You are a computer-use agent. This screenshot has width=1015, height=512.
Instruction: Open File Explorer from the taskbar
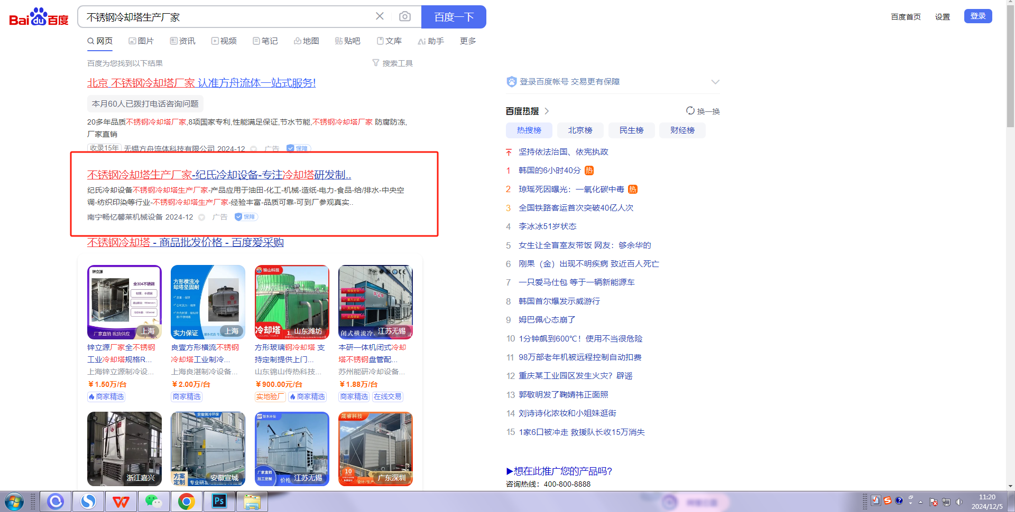click(x=252, y=501)
